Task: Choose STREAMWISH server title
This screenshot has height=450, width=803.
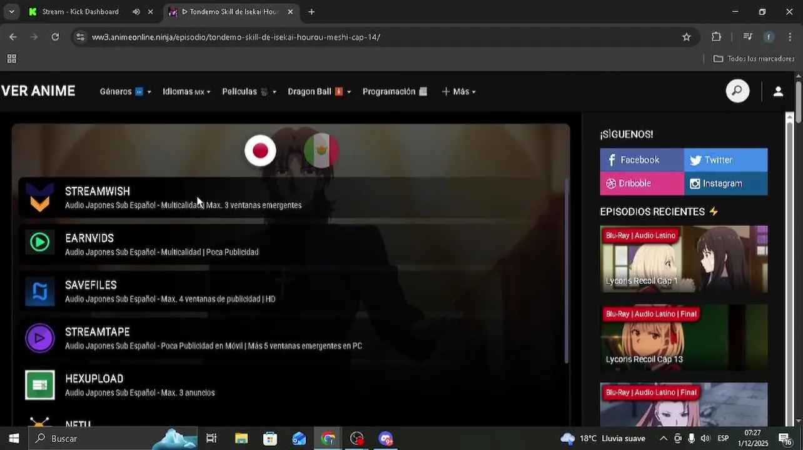Action: tap(98, 191)
